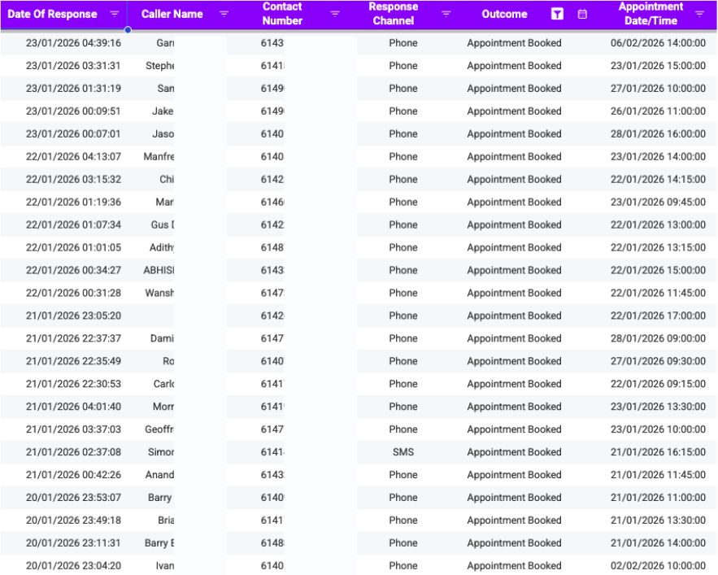This screenshot has height=575, width=718.
Task: Select the appointment time 06/02/2026 14:00:00
Action: 658,43
